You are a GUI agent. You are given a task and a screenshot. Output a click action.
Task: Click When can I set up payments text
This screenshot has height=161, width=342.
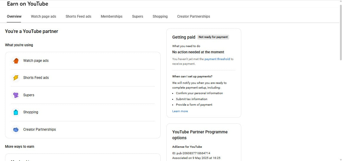click(192, 77)
